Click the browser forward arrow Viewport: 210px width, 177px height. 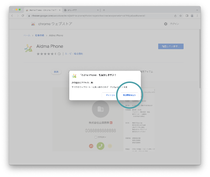(18, 16)
